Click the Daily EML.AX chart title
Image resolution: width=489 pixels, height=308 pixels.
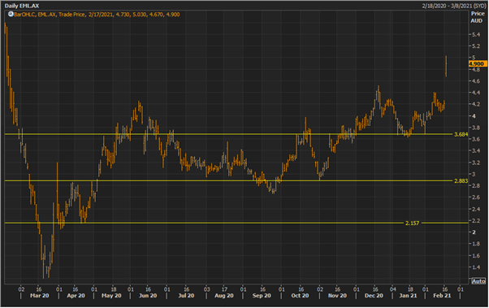(x=22, y=6)
